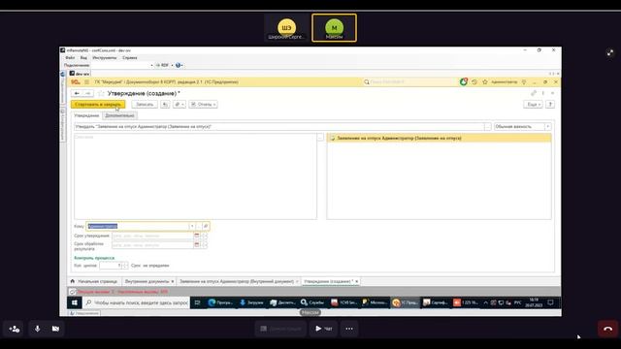This screenshot has width=621, height=349.
Task: Select attached 'Заявление на отпуск Администратор' document row
Action: 439,138
